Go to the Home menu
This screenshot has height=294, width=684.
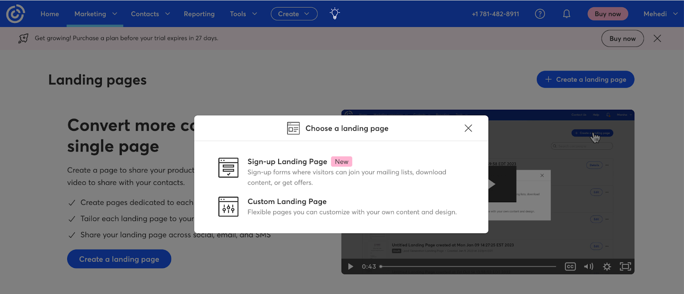50,14
